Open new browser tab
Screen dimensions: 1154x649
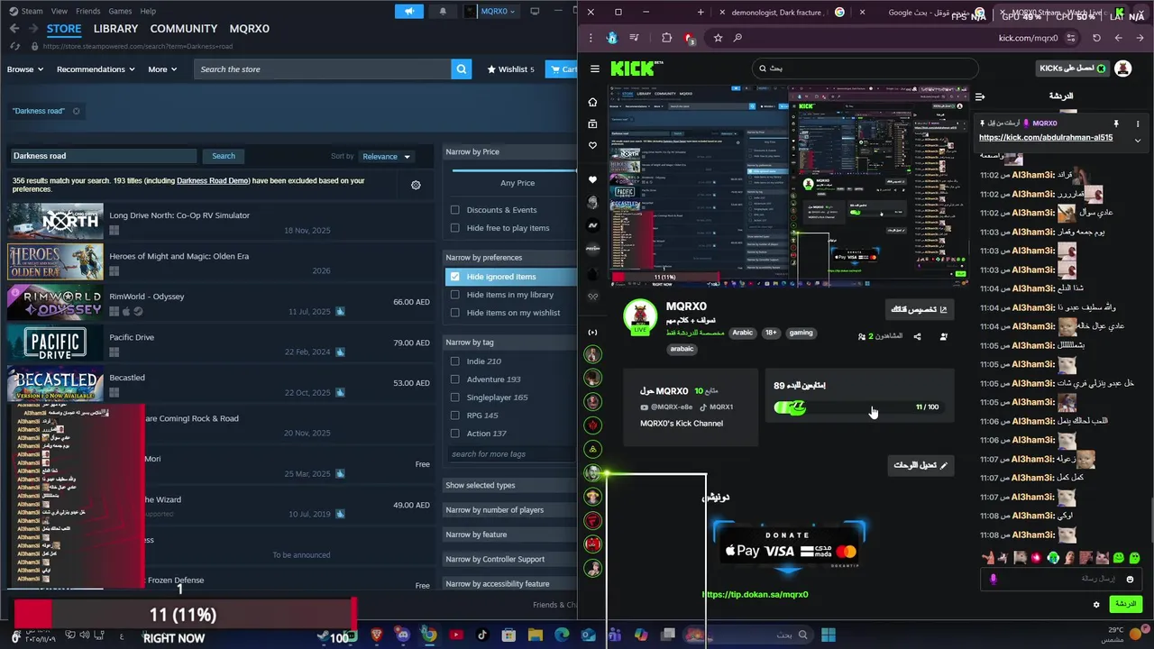[701, 12]
